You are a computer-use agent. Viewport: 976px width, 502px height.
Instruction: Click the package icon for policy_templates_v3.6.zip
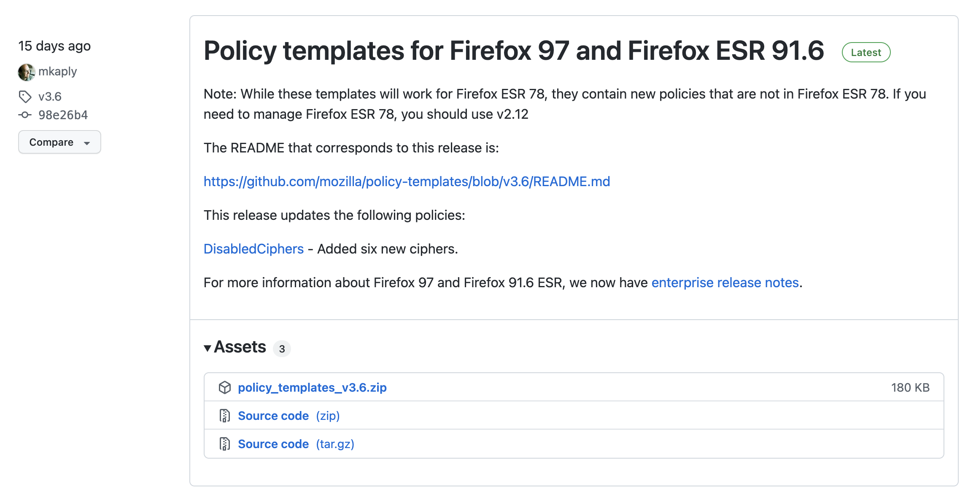click(225, 387)
